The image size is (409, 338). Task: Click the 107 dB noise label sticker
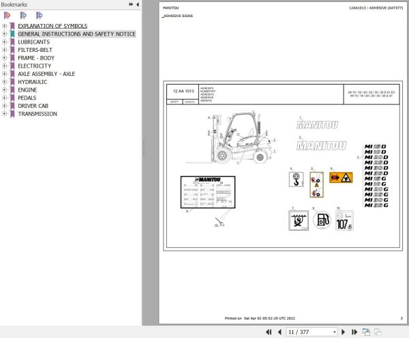tap(344, 221)
